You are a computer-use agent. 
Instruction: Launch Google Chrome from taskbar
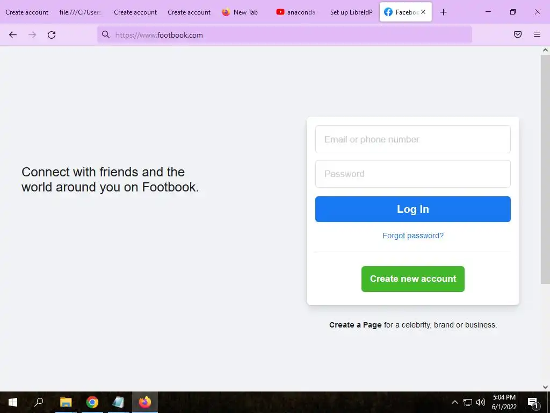click(92, 402)
